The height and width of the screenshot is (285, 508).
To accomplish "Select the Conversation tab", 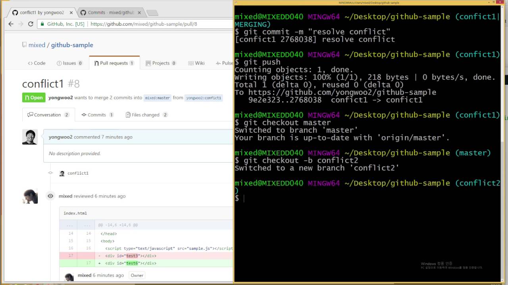I will 48,115.
